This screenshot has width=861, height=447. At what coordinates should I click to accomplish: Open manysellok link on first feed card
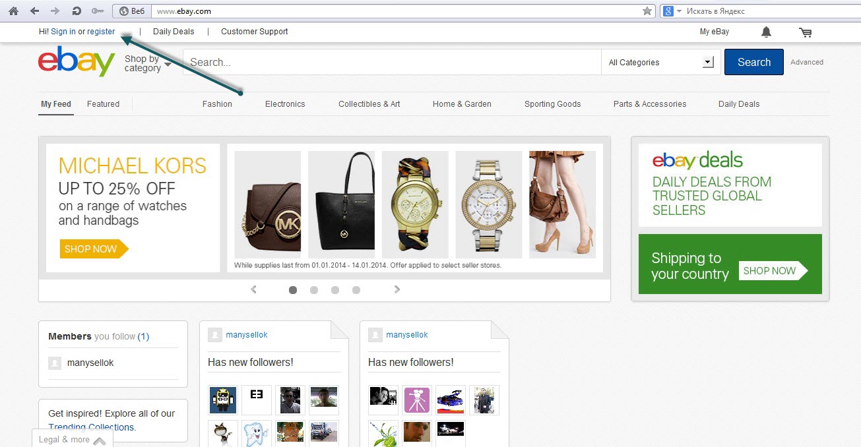click(247, 335)
